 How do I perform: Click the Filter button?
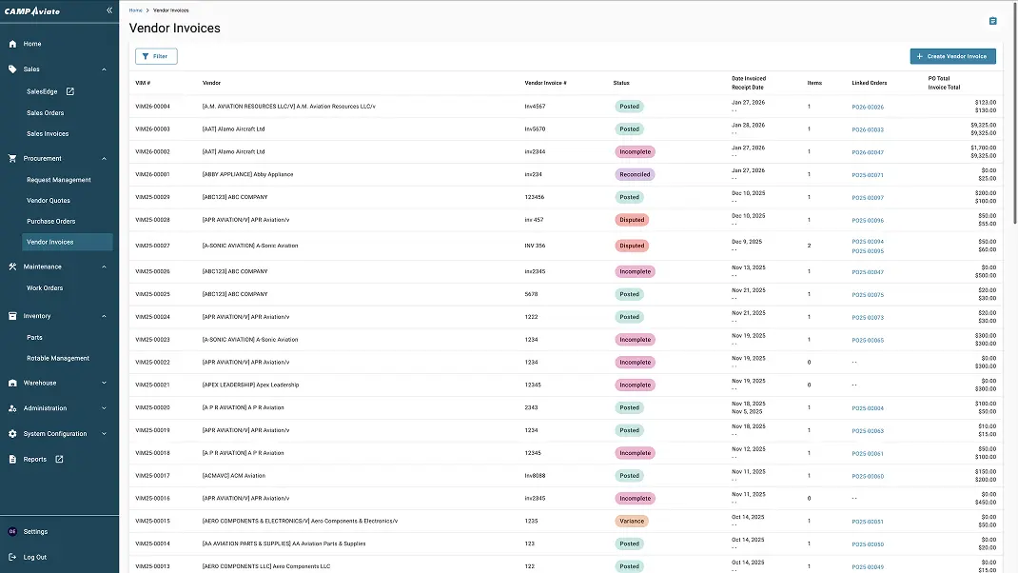156,56
